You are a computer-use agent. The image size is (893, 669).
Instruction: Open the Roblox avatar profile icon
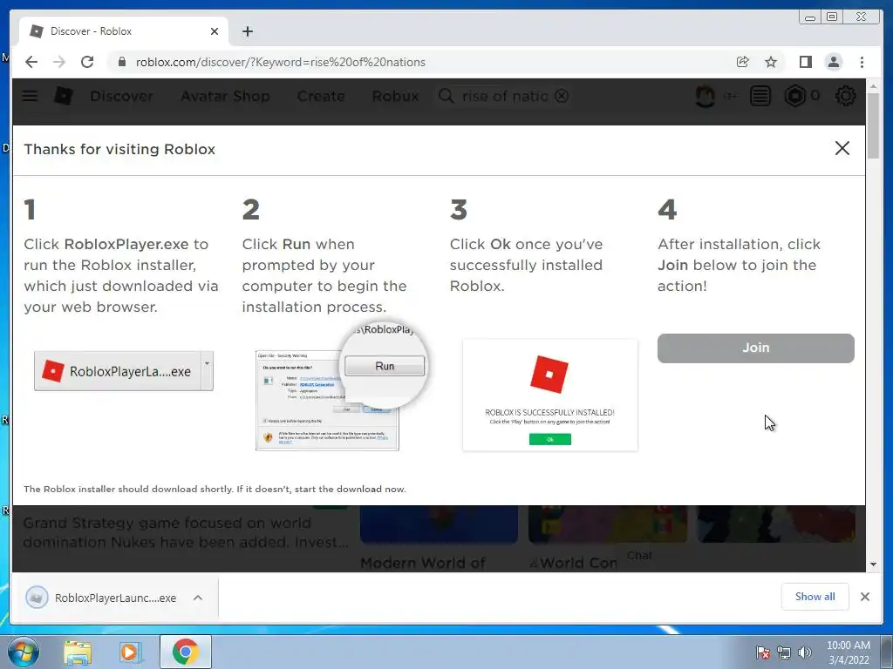tap(705, 96)
